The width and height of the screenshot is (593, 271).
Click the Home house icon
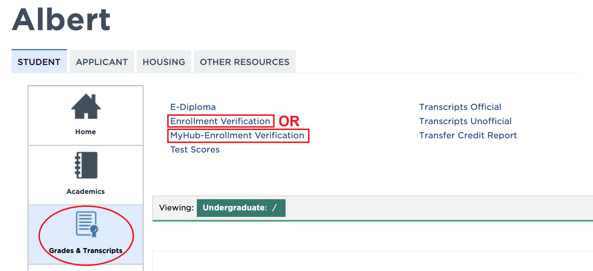[x=86, y=106]
